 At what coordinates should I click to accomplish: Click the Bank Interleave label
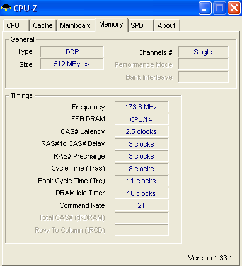click(149, 77)
